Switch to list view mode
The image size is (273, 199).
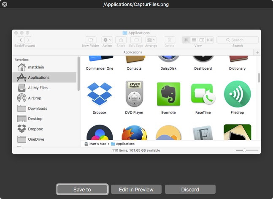pyautogui.click(x=194, y=40)
